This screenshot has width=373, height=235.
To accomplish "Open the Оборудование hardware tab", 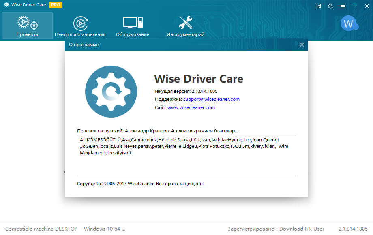I will (x=133, y=26).
